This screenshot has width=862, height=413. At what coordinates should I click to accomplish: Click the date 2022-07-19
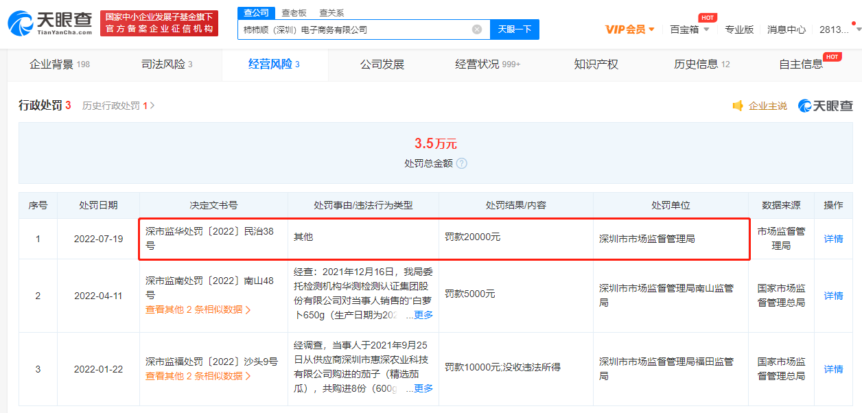(98, 239)
